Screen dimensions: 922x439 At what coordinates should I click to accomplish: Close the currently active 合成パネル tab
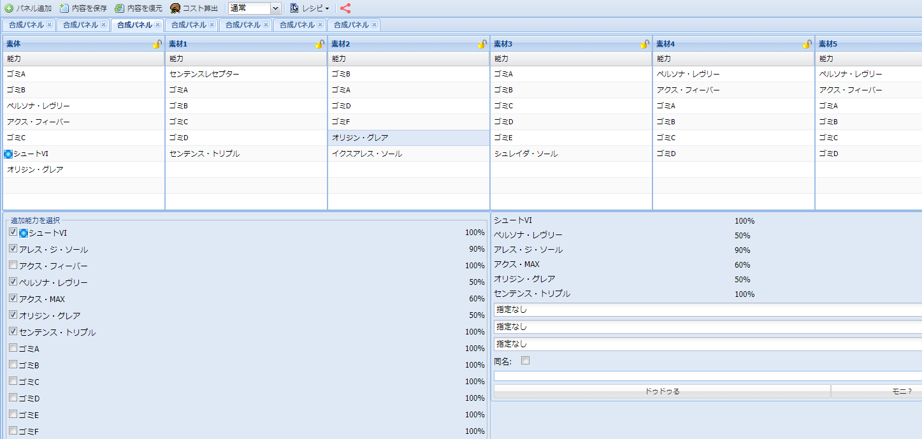(158, 25)
